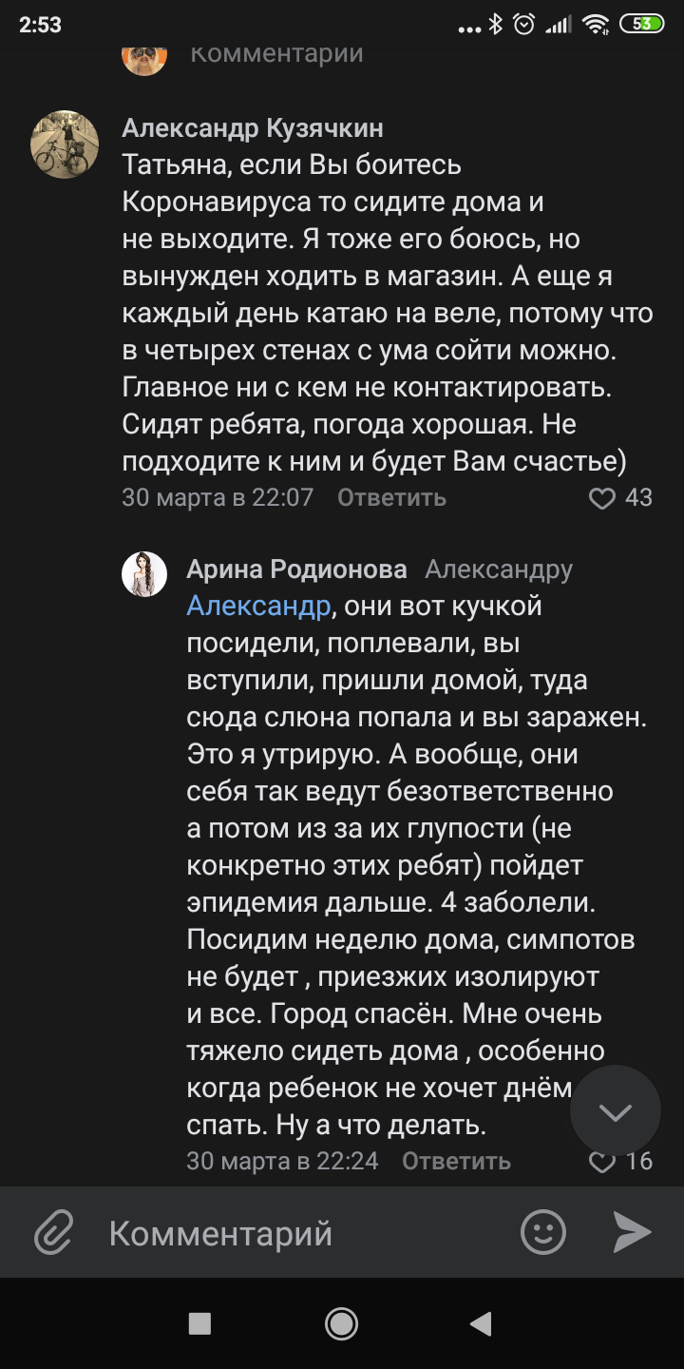
Task: Like Арина Родионова's reply (16 likes)
Action: coord(603,1161)
